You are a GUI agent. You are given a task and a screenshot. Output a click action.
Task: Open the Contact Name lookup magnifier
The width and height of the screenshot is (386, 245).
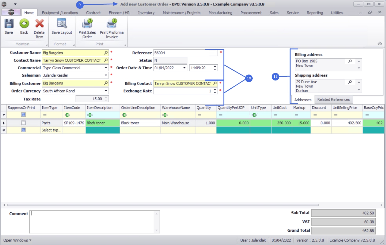106,60
